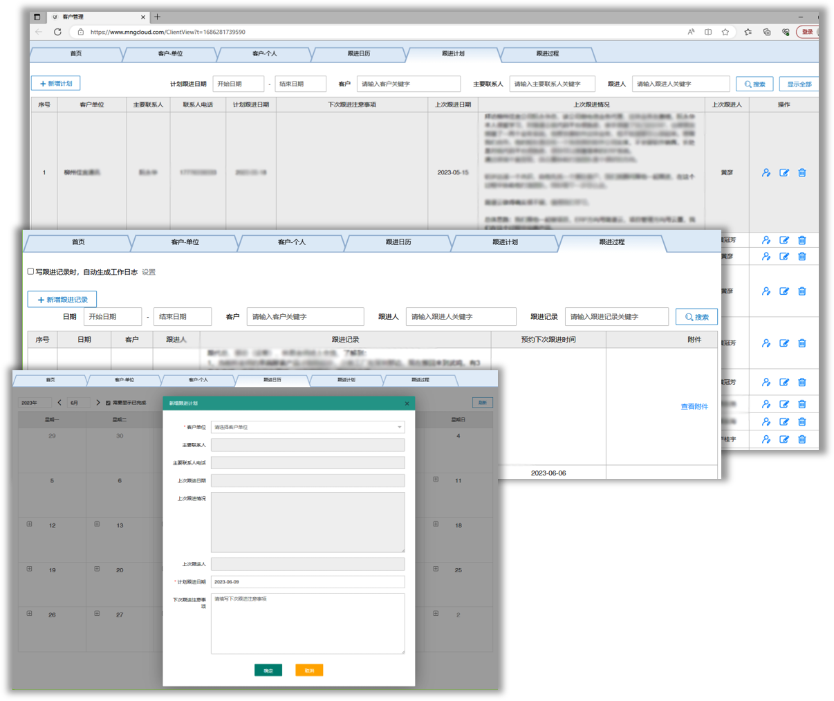
Task: Toggle the 写跟进记录时自动生成工作日志 checkbox
Action: click(30, 271)
